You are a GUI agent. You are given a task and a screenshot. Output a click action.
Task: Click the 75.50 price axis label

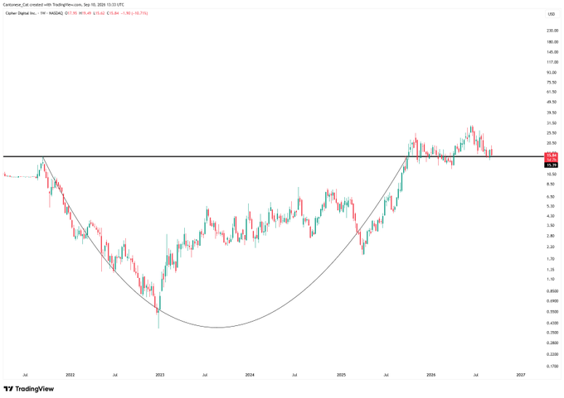tap(552, 82)
